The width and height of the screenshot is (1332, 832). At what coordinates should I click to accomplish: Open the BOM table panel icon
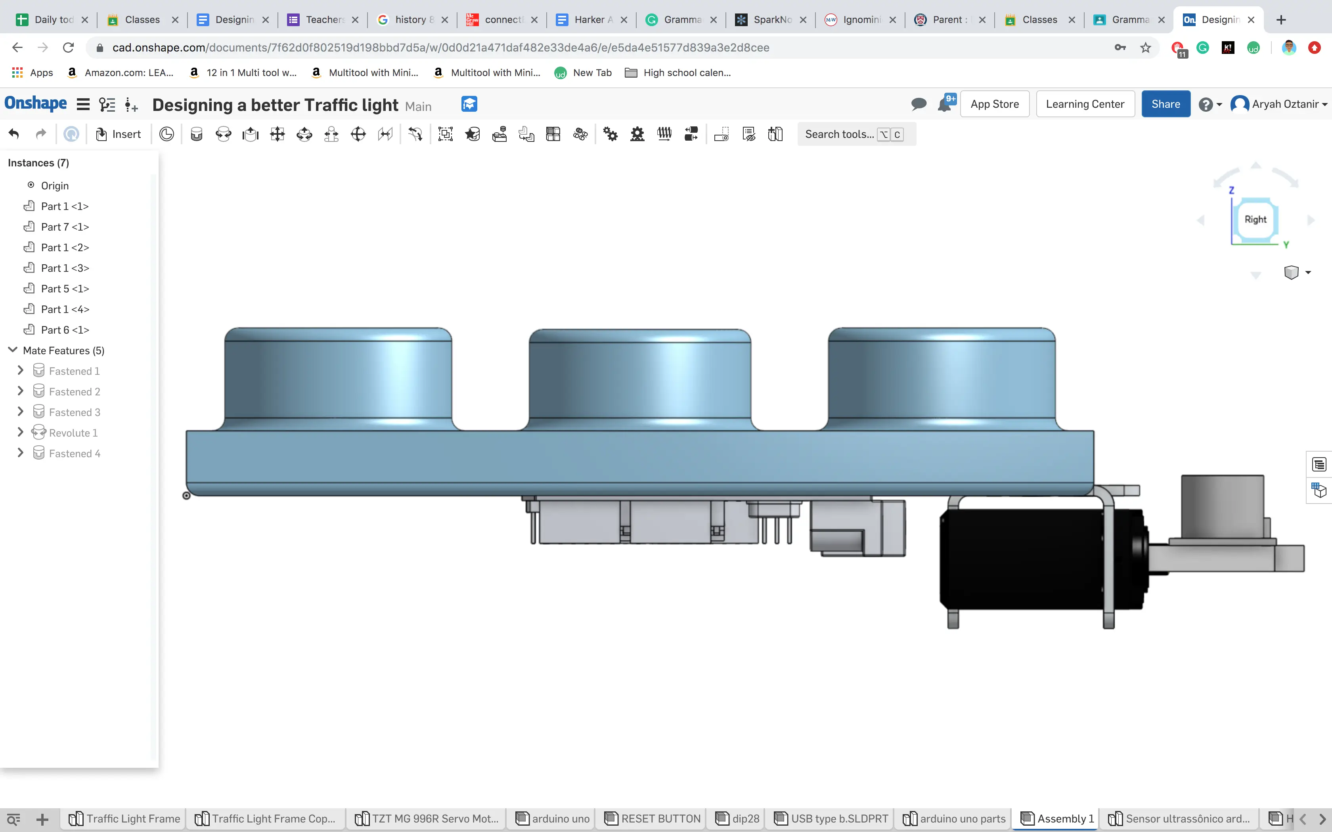pos(1319,465)
